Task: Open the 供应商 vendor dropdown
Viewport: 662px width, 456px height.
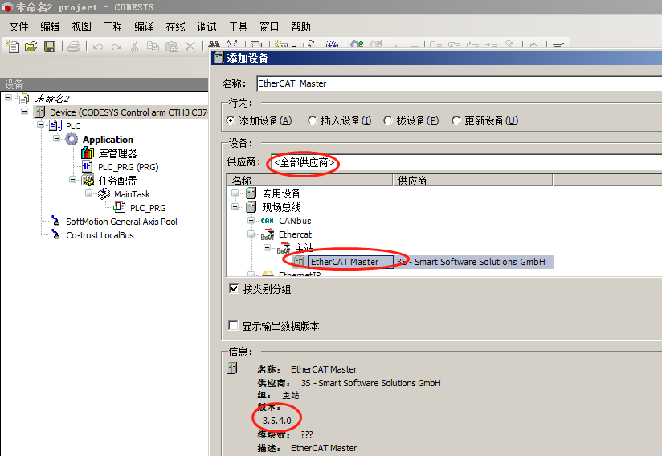Action: (x=466, y=162)
